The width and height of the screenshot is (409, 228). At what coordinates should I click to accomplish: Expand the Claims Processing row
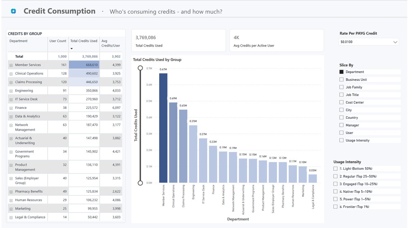pyautogui.click(x=11, y=82)
